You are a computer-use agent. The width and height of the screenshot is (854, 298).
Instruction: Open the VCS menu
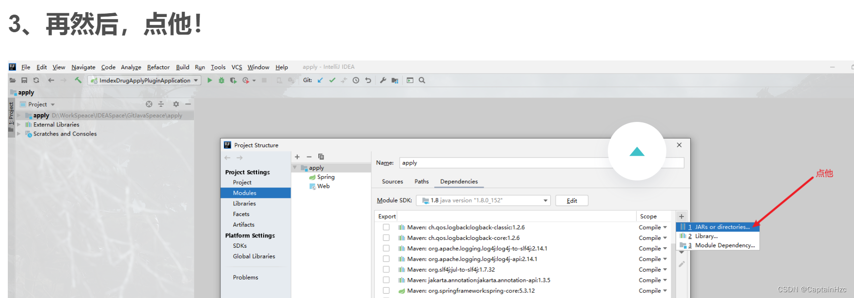(x=236, y=67)
